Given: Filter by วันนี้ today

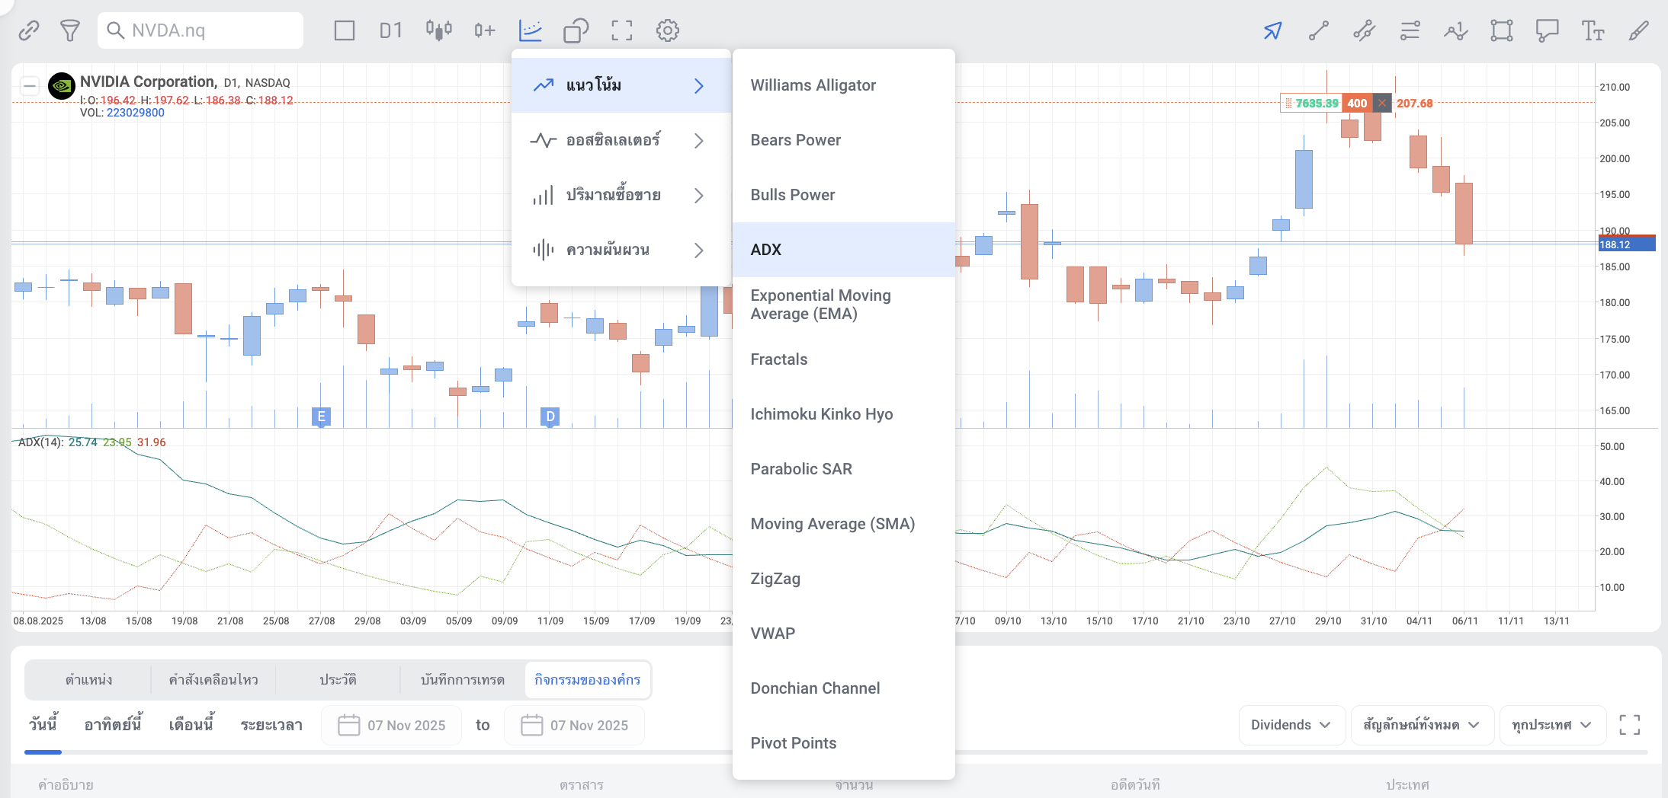Looking at the screenshot, I should point(43,725).
